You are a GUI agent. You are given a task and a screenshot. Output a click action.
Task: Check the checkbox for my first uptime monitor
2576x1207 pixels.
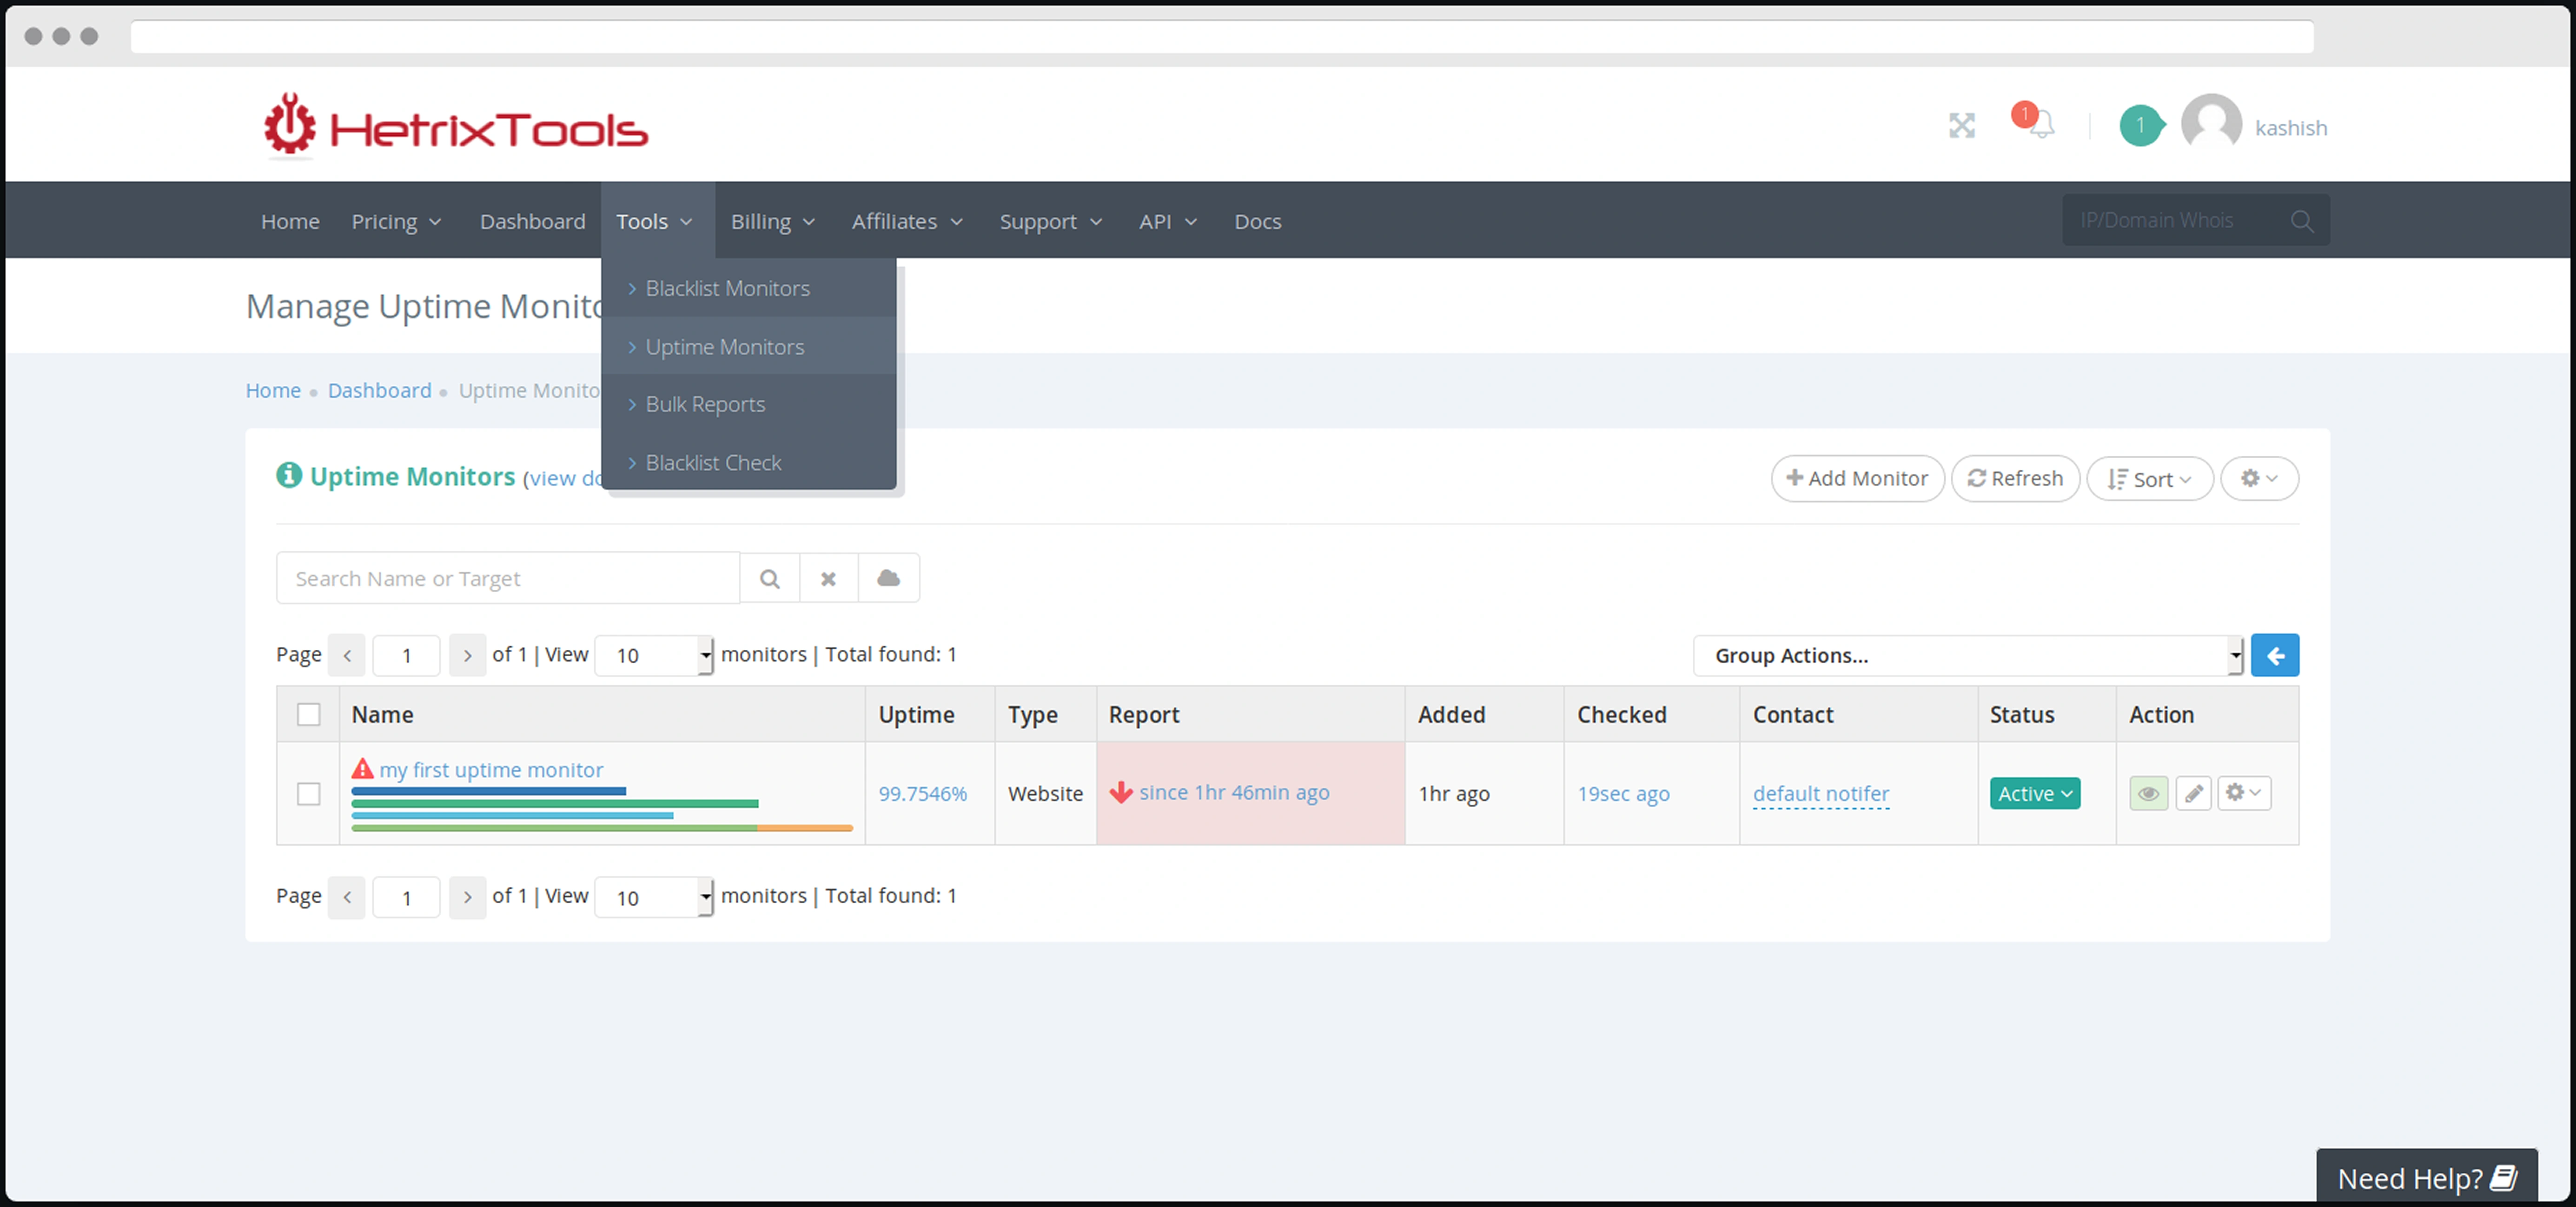pos(309,794)
